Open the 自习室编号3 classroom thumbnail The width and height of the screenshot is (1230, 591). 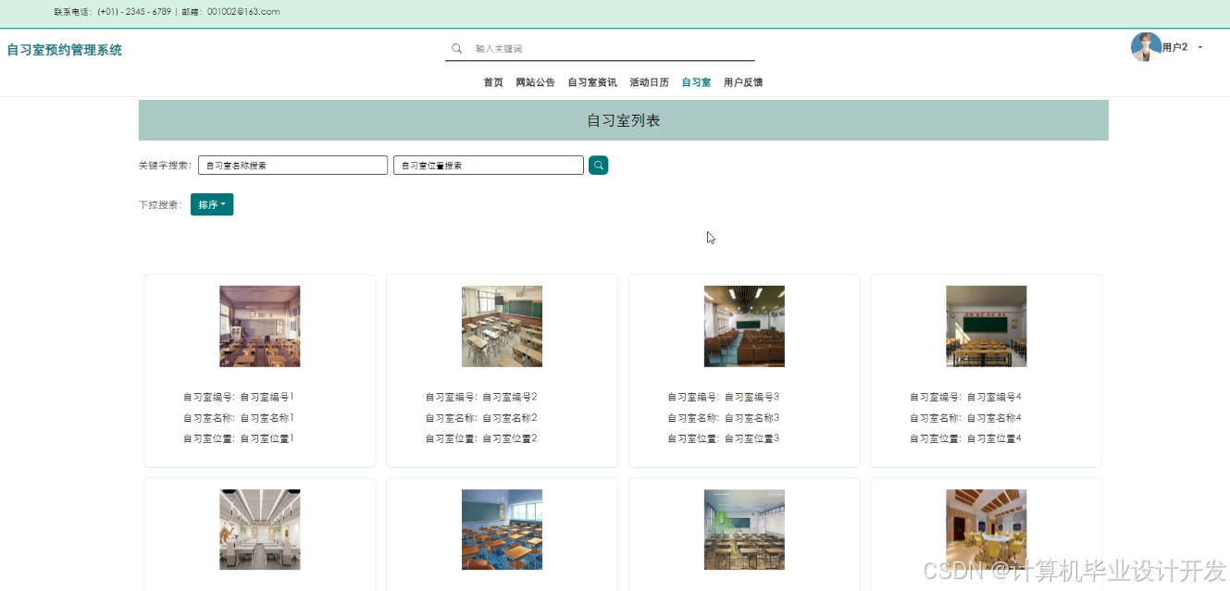point(744,326)
